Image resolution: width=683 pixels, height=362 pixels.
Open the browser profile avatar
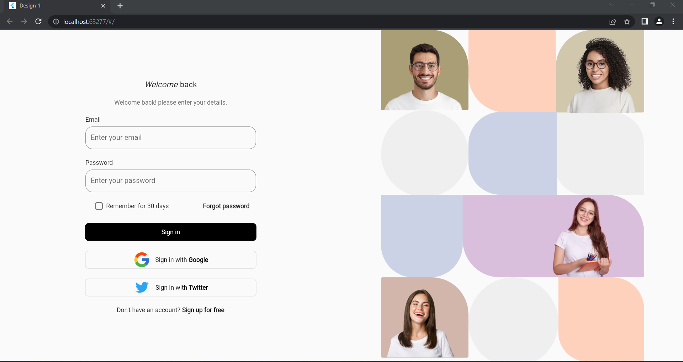(659, 22)
